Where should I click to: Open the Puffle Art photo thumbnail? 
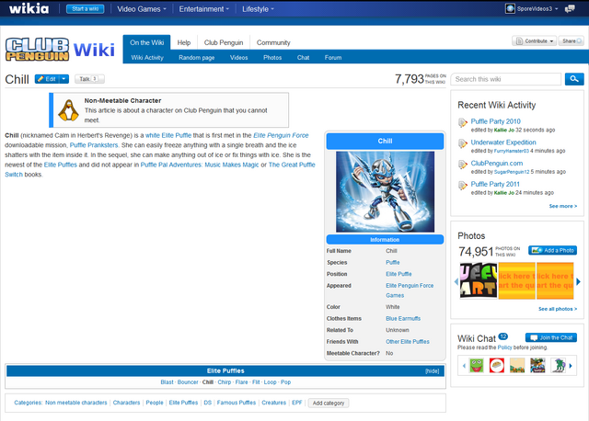pyautogui.click(x=479, y=280)
